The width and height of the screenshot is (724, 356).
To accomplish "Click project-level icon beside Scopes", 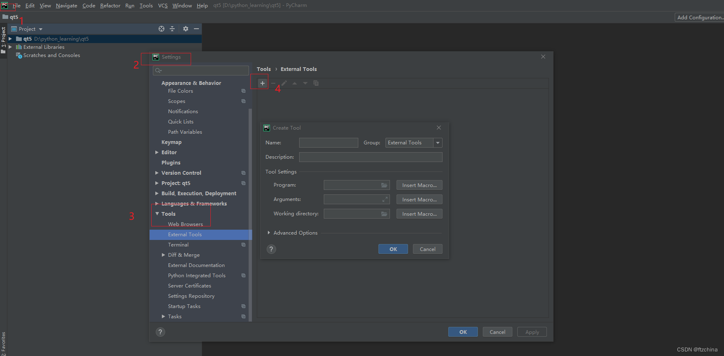I will click(243, 101).
